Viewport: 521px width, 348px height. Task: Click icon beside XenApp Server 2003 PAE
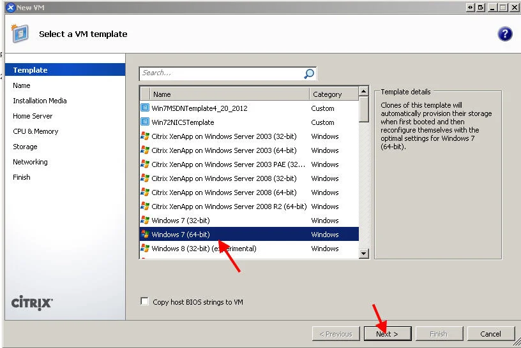click(145, 164)
